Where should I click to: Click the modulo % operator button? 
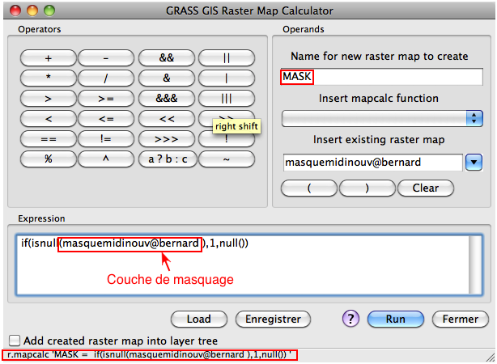(49, 159)
